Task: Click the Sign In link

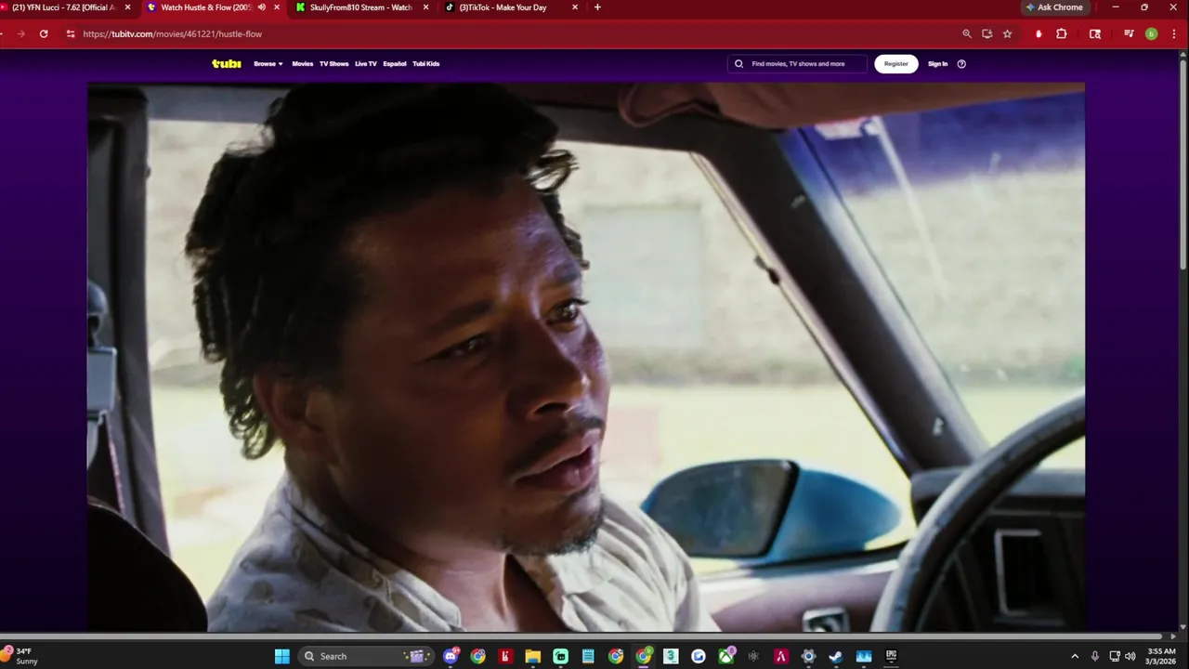Action: point(938,64)
